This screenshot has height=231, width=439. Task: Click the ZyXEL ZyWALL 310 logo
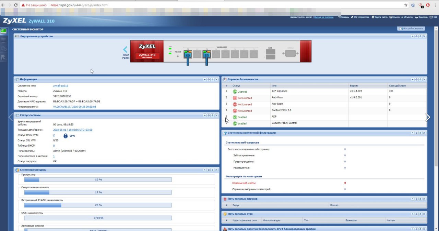(x=28, y=21)
